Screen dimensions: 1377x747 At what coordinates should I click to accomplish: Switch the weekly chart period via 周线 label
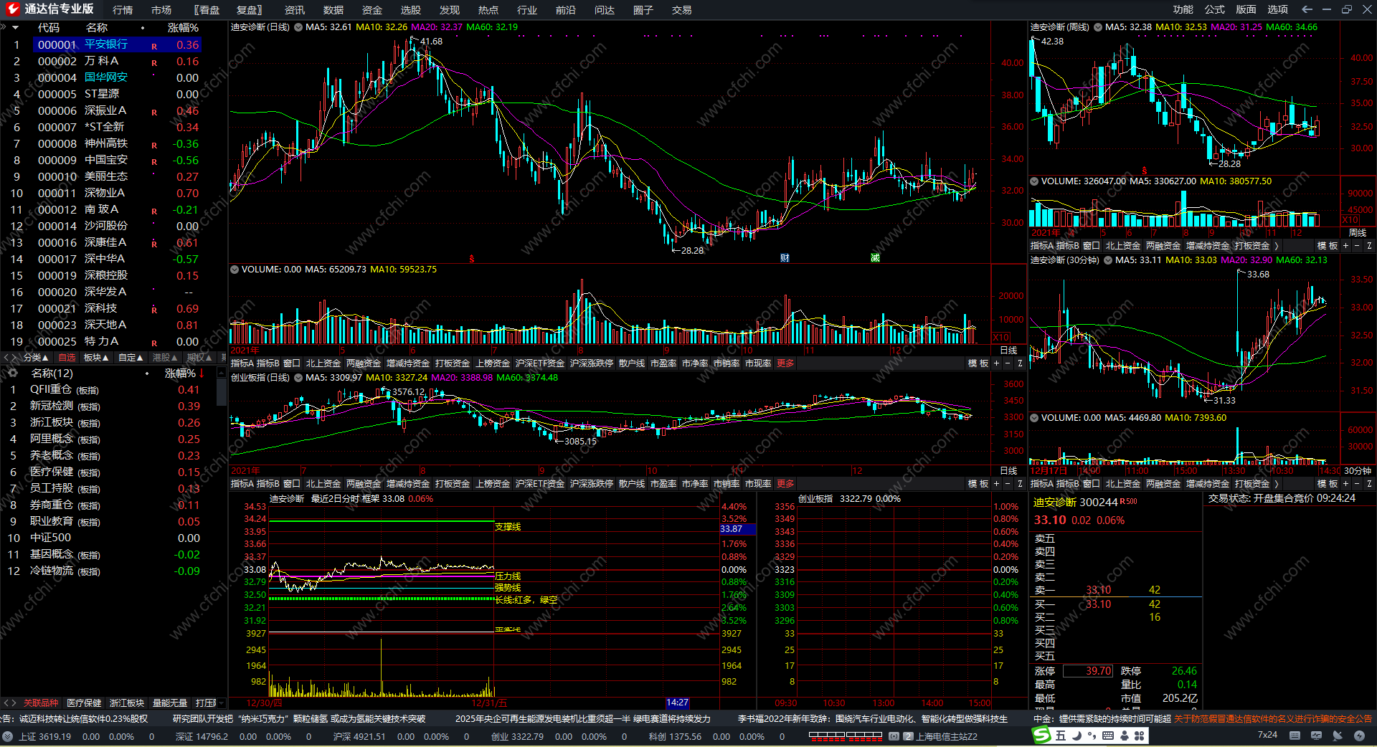coord(1358,233)
